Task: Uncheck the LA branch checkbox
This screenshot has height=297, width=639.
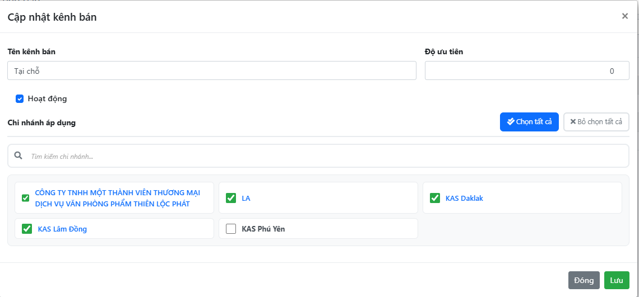Action: (x=230, y=198)
